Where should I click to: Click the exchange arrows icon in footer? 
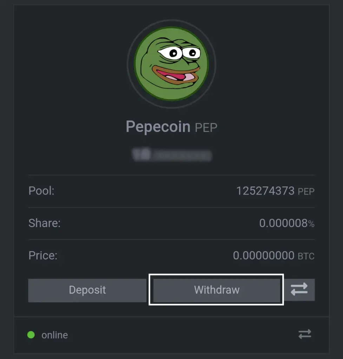click(x=305, y=334)
